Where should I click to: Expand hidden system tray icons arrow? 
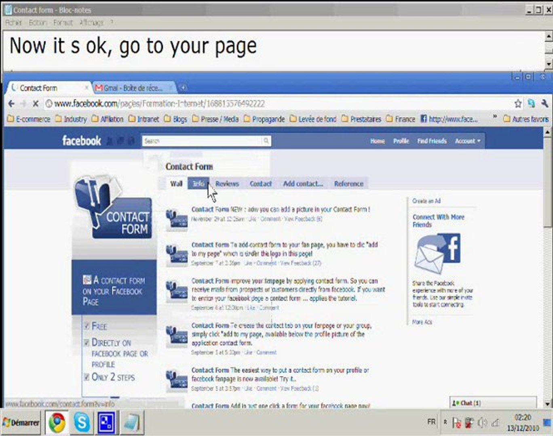pos(445,422)
